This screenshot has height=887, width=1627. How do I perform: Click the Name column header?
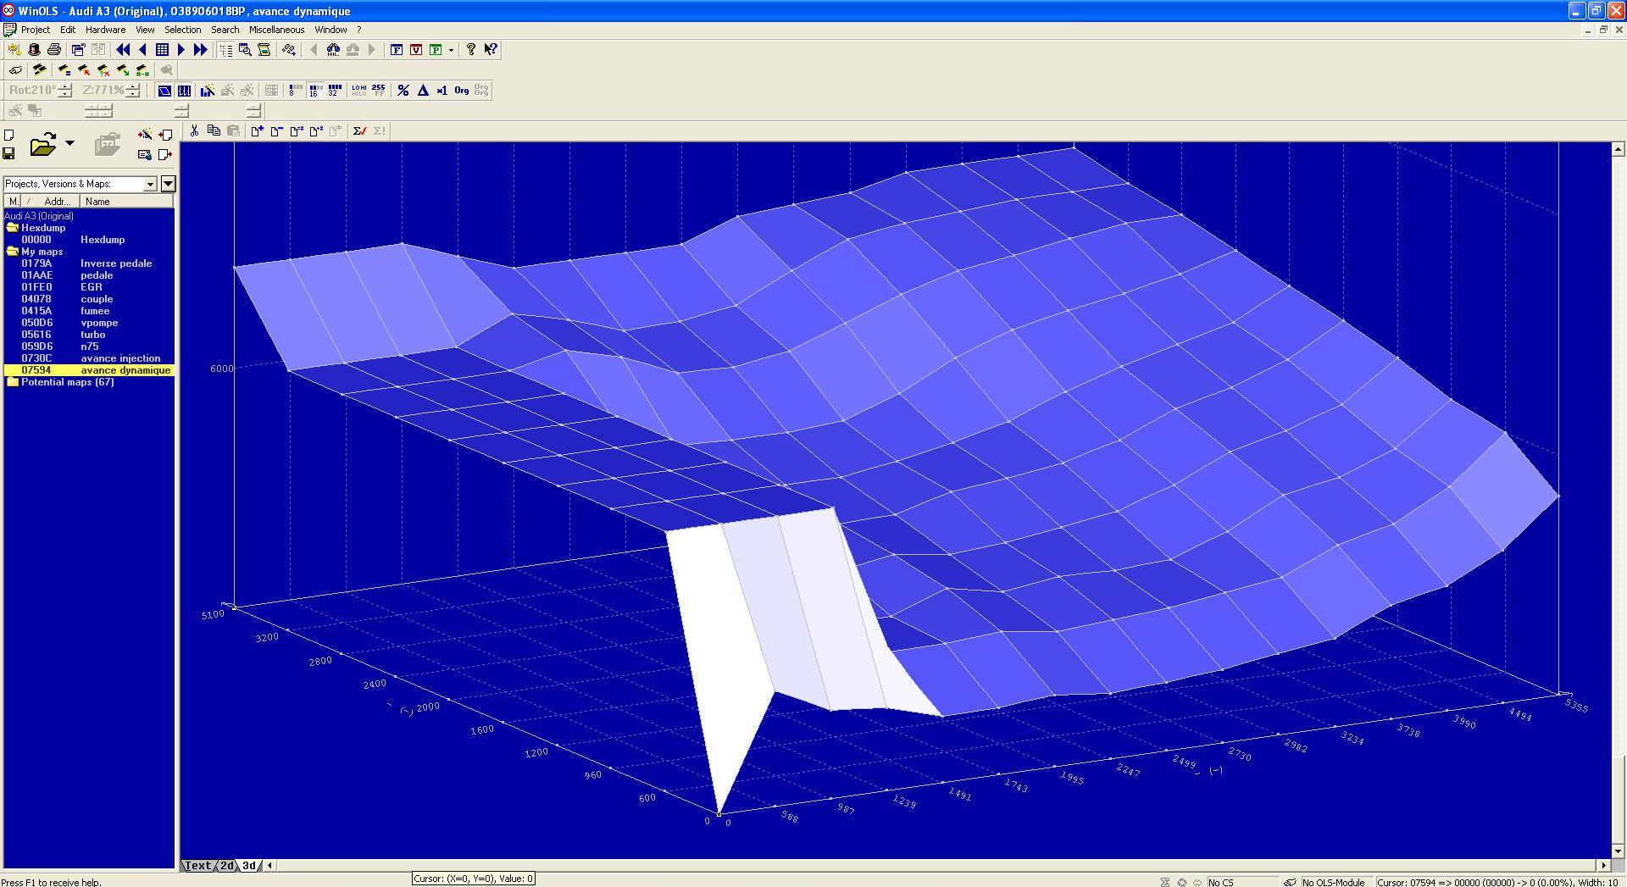97,202
